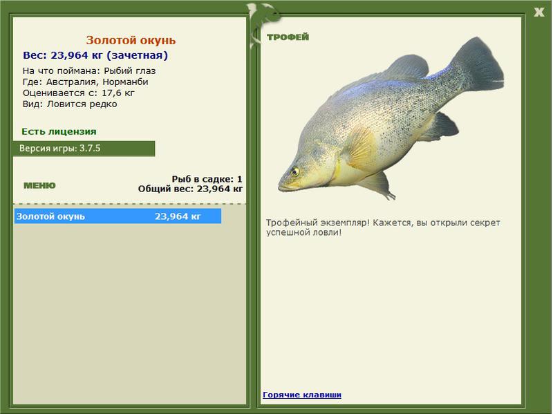The width and height of the screenshot is (553, 414).
Task: Click 'Рыб в садке: 1' counter
Action: click(x=207, y=179)
